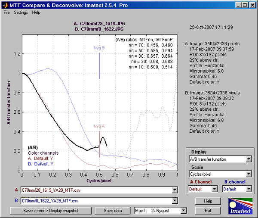The image size is (258, 218).
Task: Click the nn = 70 ratio row
Action: pos(150,45)
